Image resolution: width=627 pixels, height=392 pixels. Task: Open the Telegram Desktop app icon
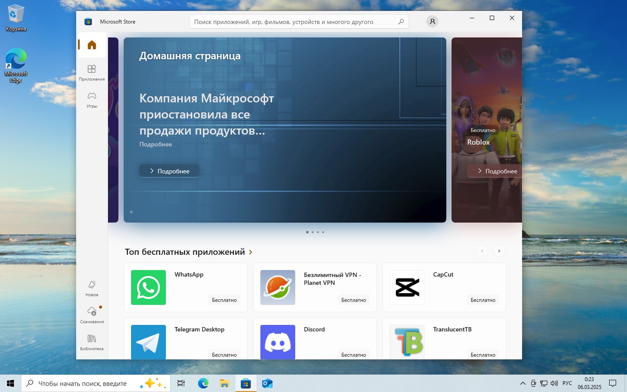(148, 342)
